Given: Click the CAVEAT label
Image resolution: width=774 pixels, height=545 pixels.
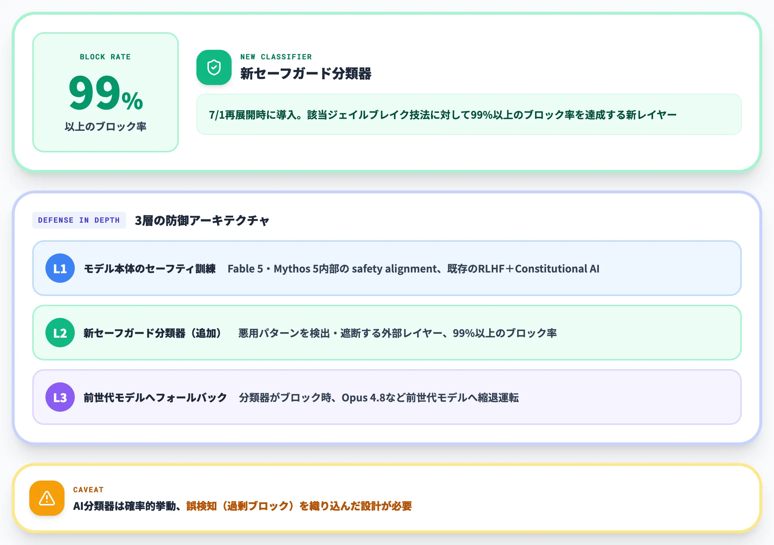Looking at the screenshot, I should coord(88,490).
